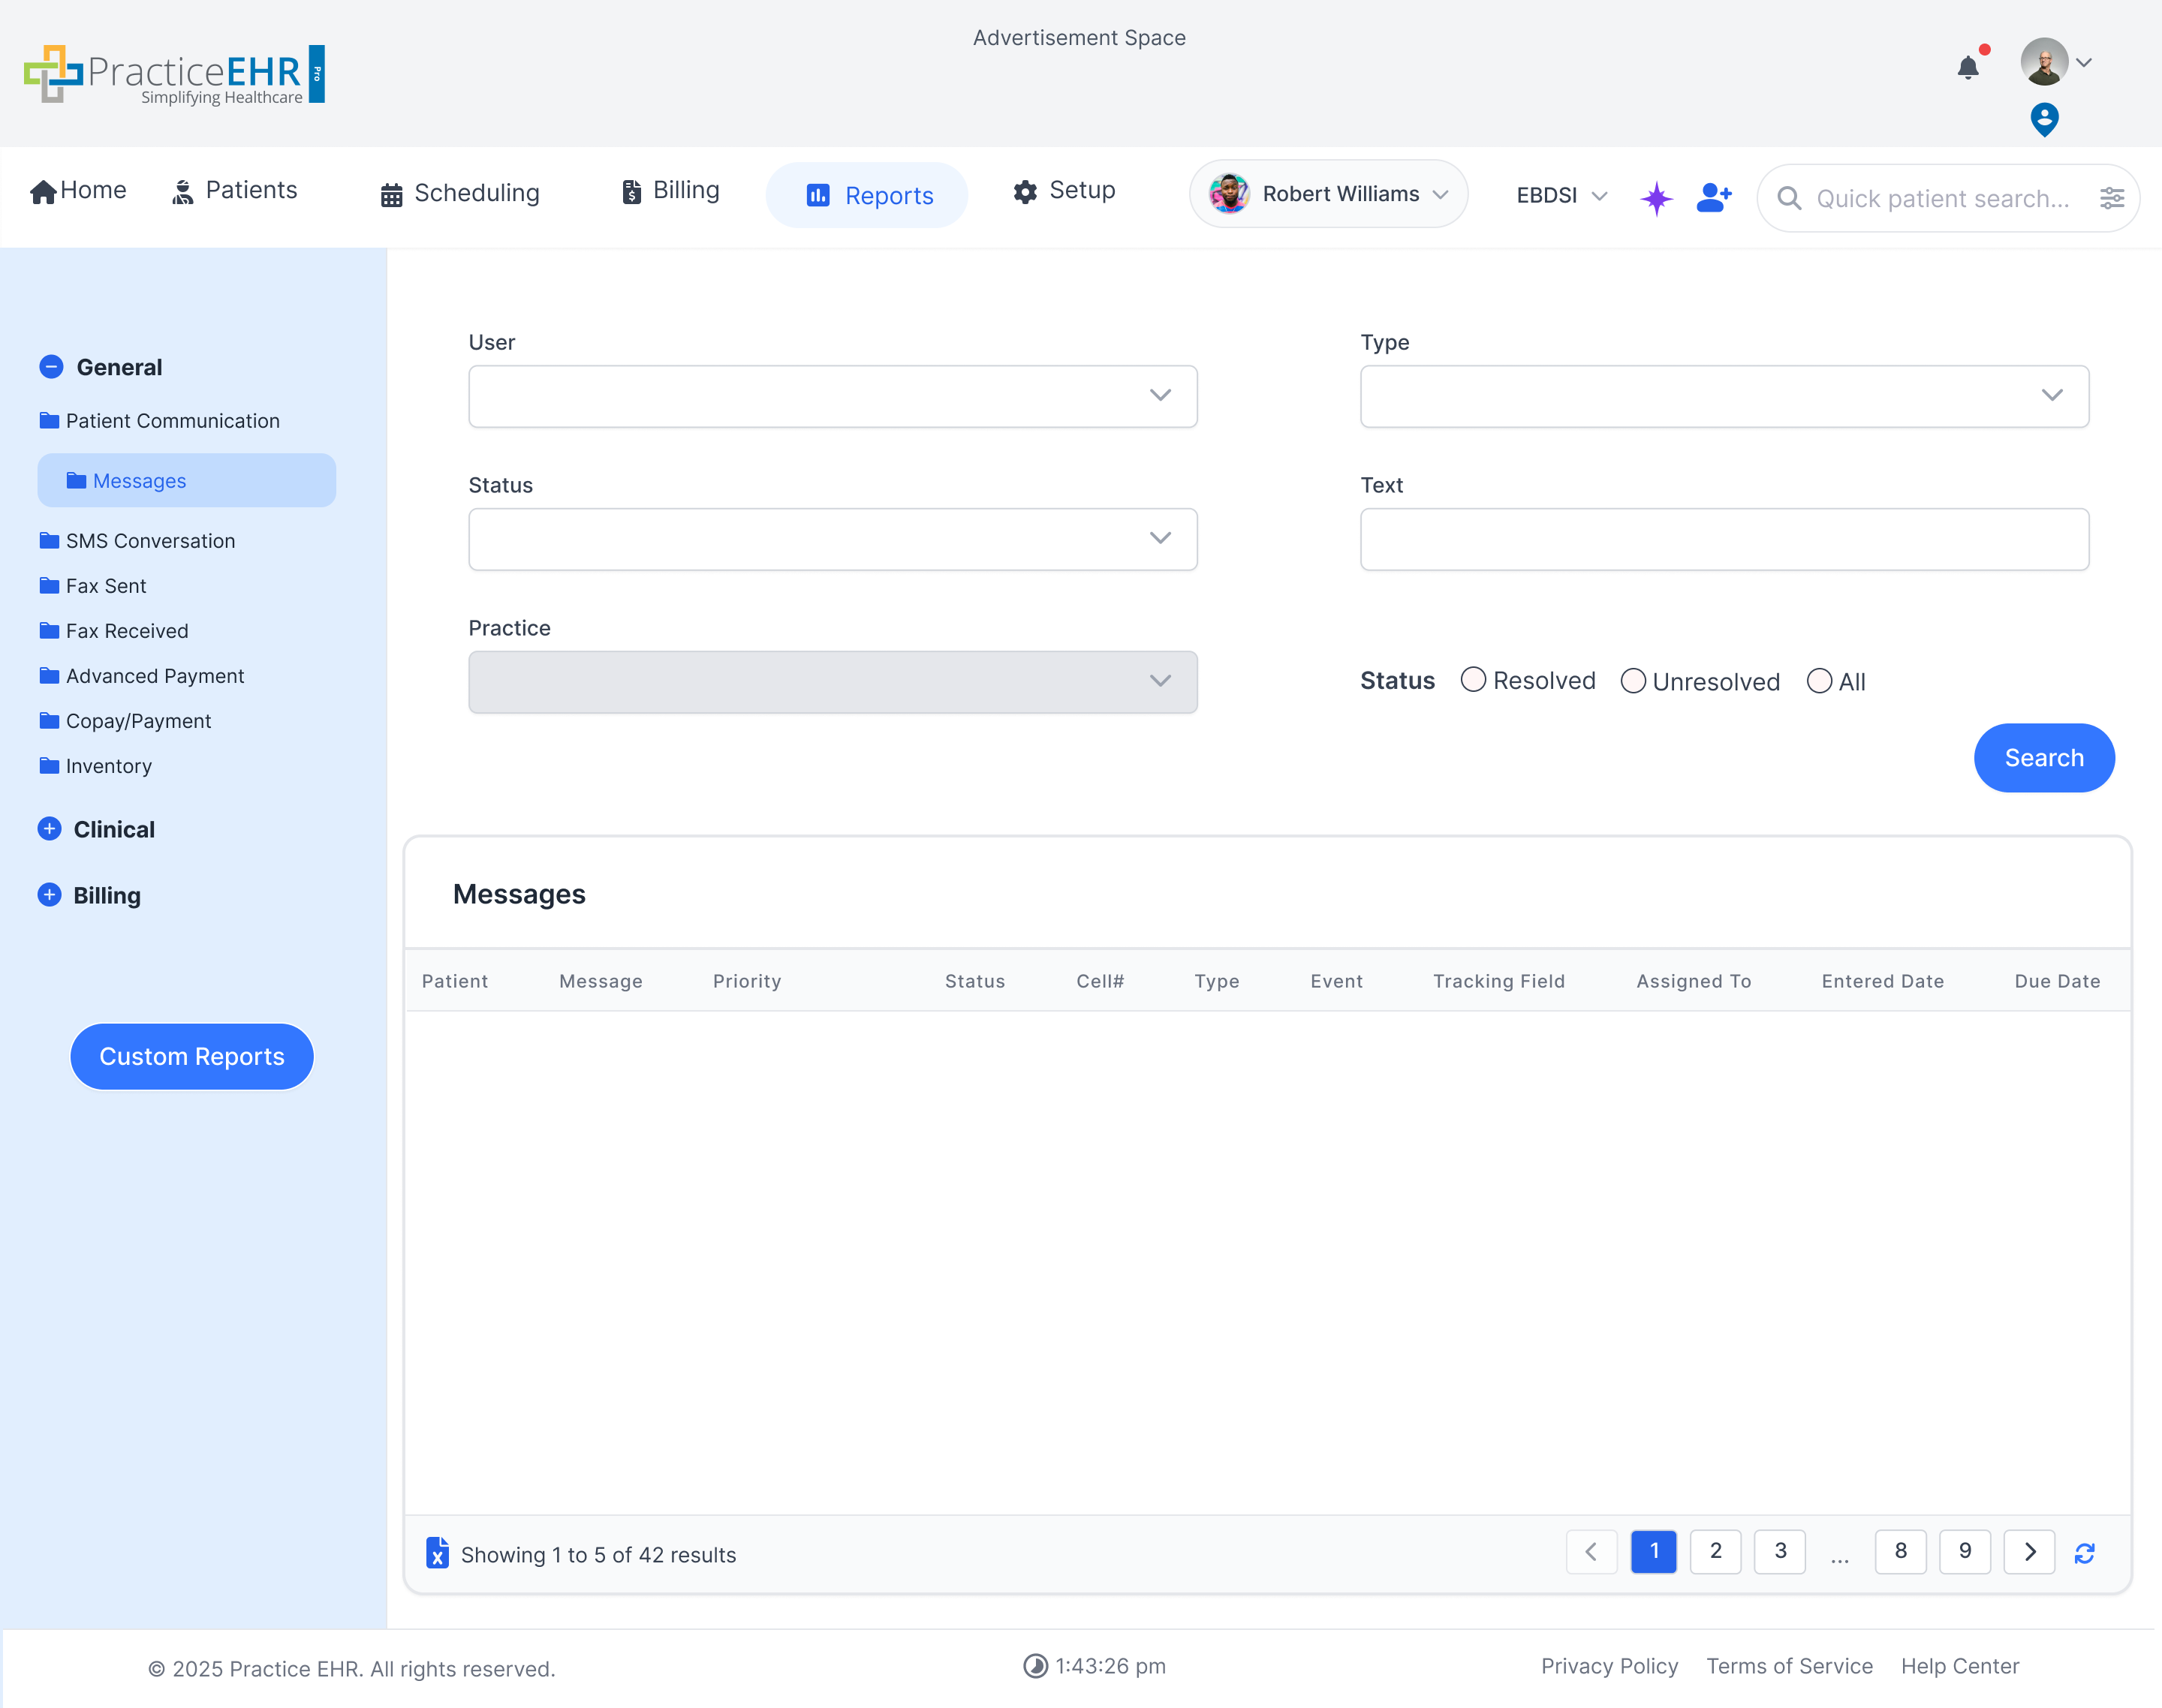Click the purple AI sparkle icon
The width and height of the screenshot is (2162, 1708).
tap(1656, 197)
